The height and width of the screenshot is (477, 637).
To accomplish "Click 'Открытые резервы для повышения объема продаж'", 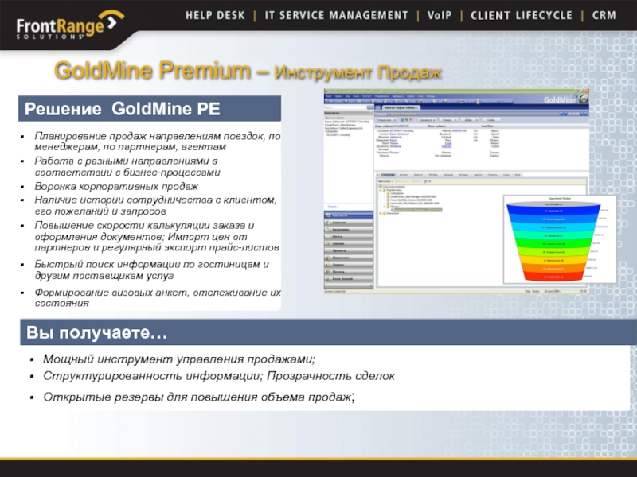I will [198, 397].
